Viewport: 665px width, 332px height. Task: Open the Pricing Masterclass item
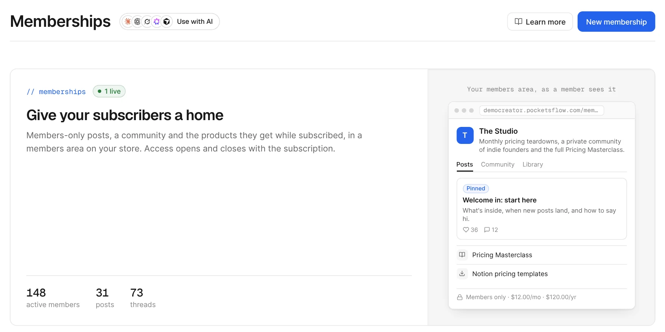tap(542, 255)
